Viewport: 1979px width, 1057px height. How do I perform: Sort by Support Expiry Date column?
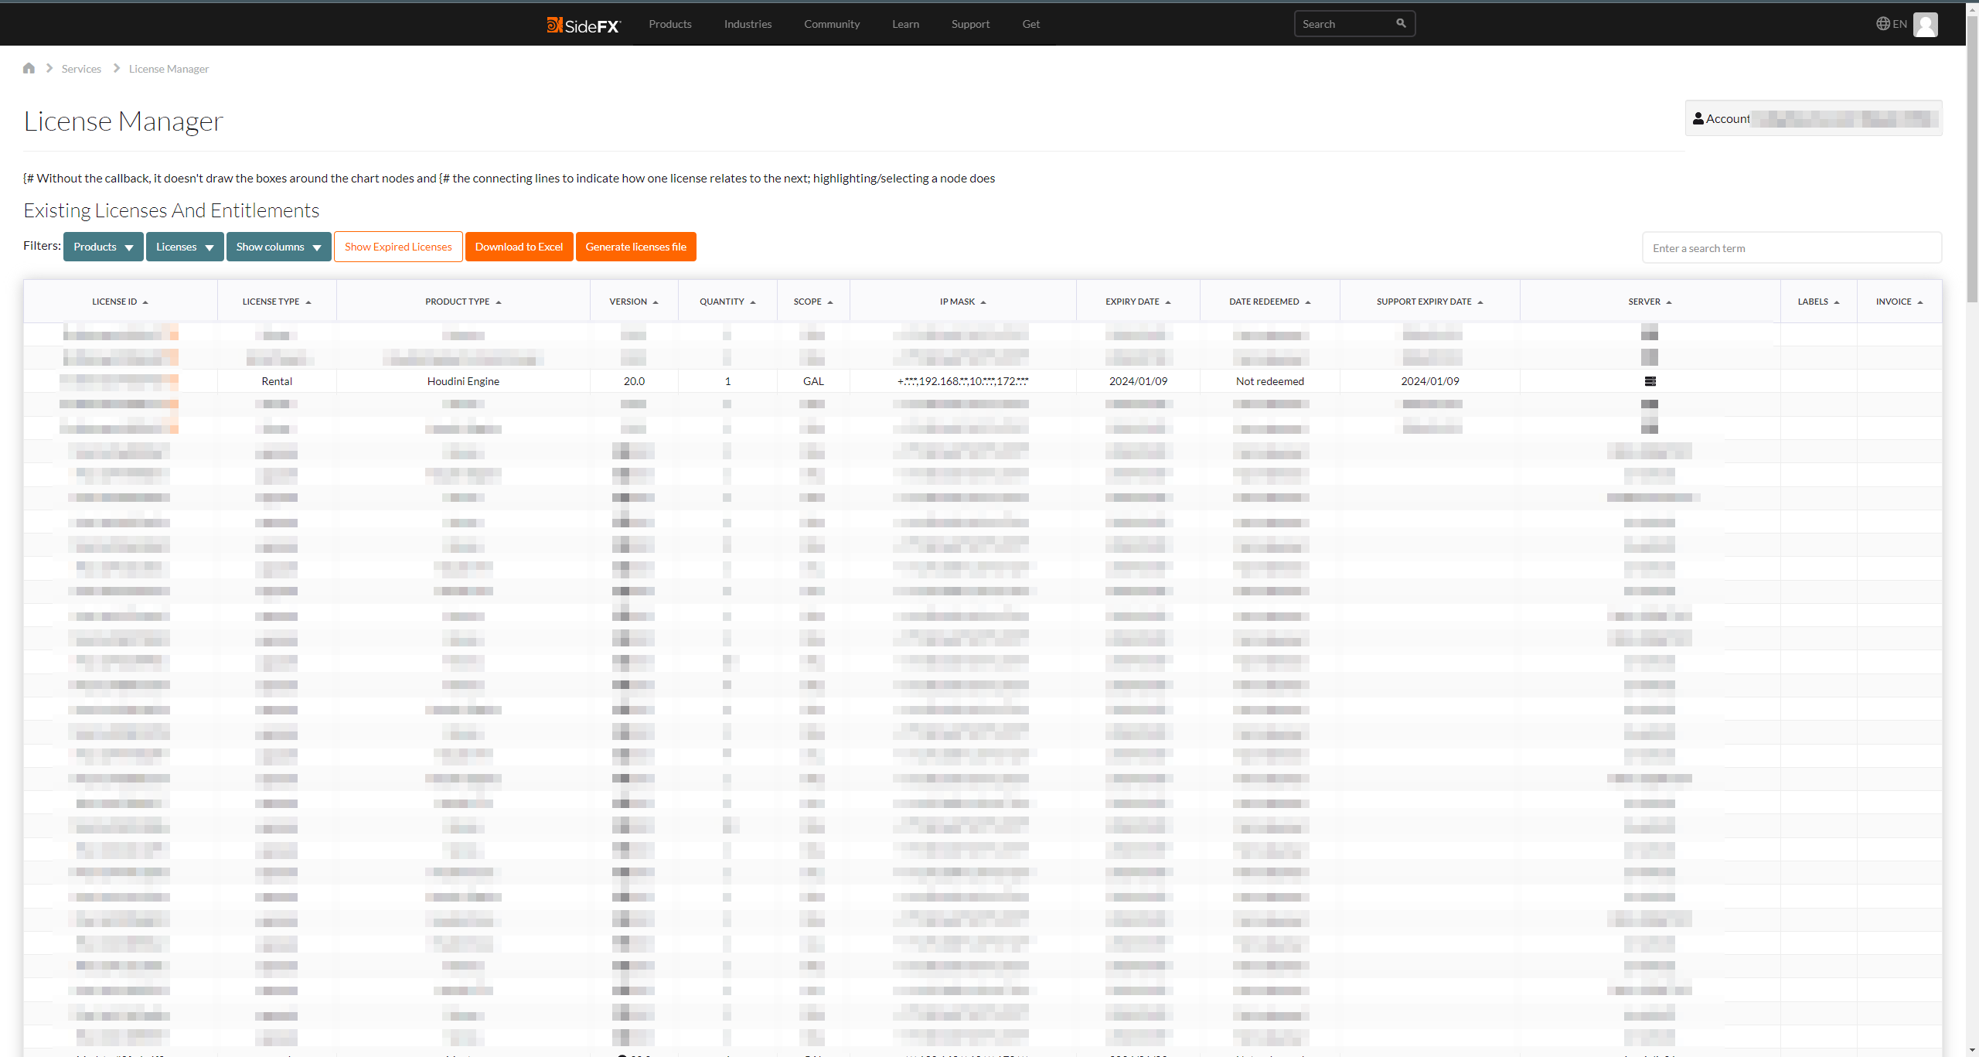1429,302
